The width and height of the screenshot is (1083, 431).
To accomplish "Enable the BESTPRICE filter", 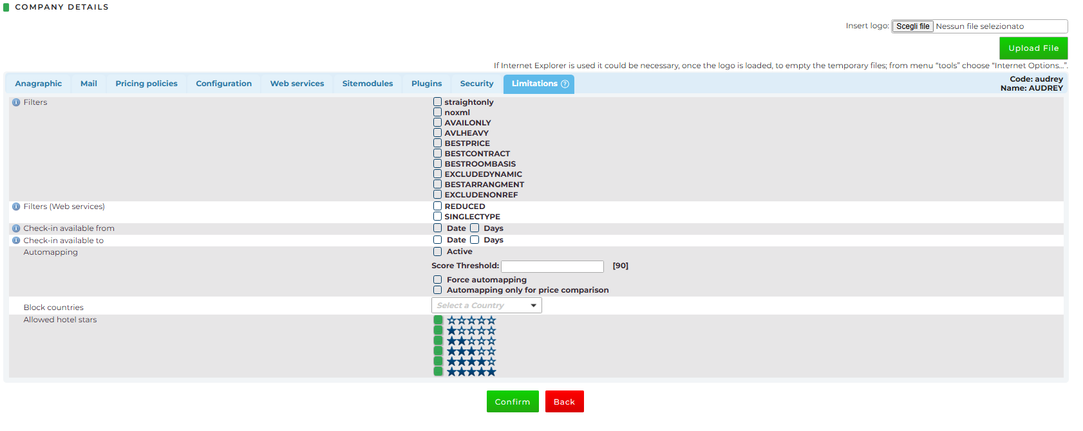I will [438, 143].
